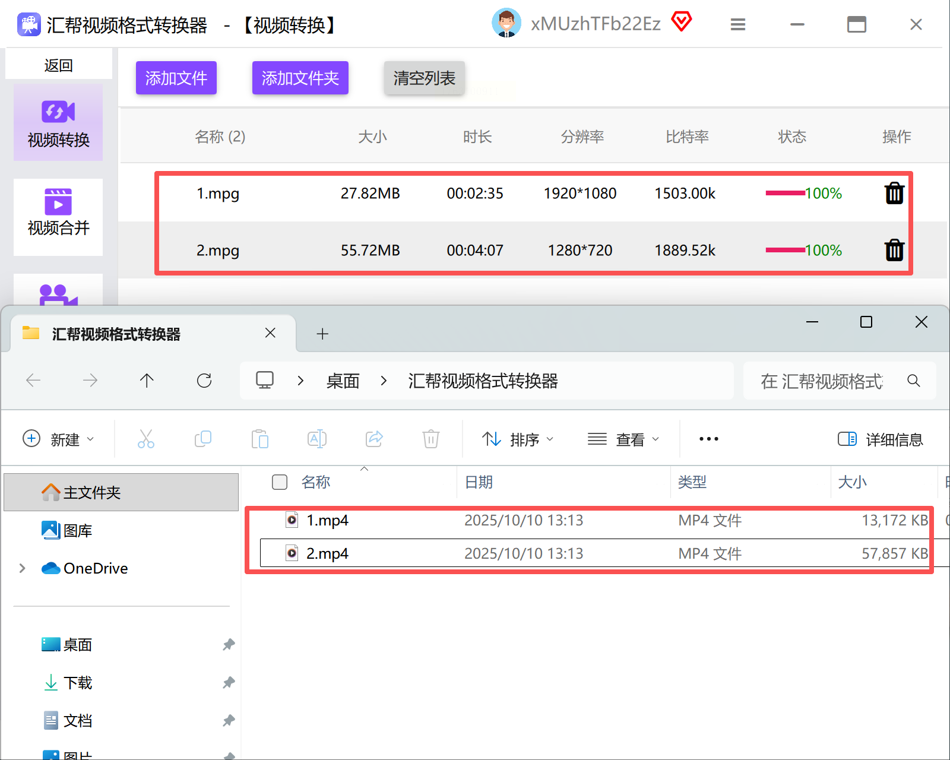Select 主文件夹 in the navigation pane

(x=121, y=492)
